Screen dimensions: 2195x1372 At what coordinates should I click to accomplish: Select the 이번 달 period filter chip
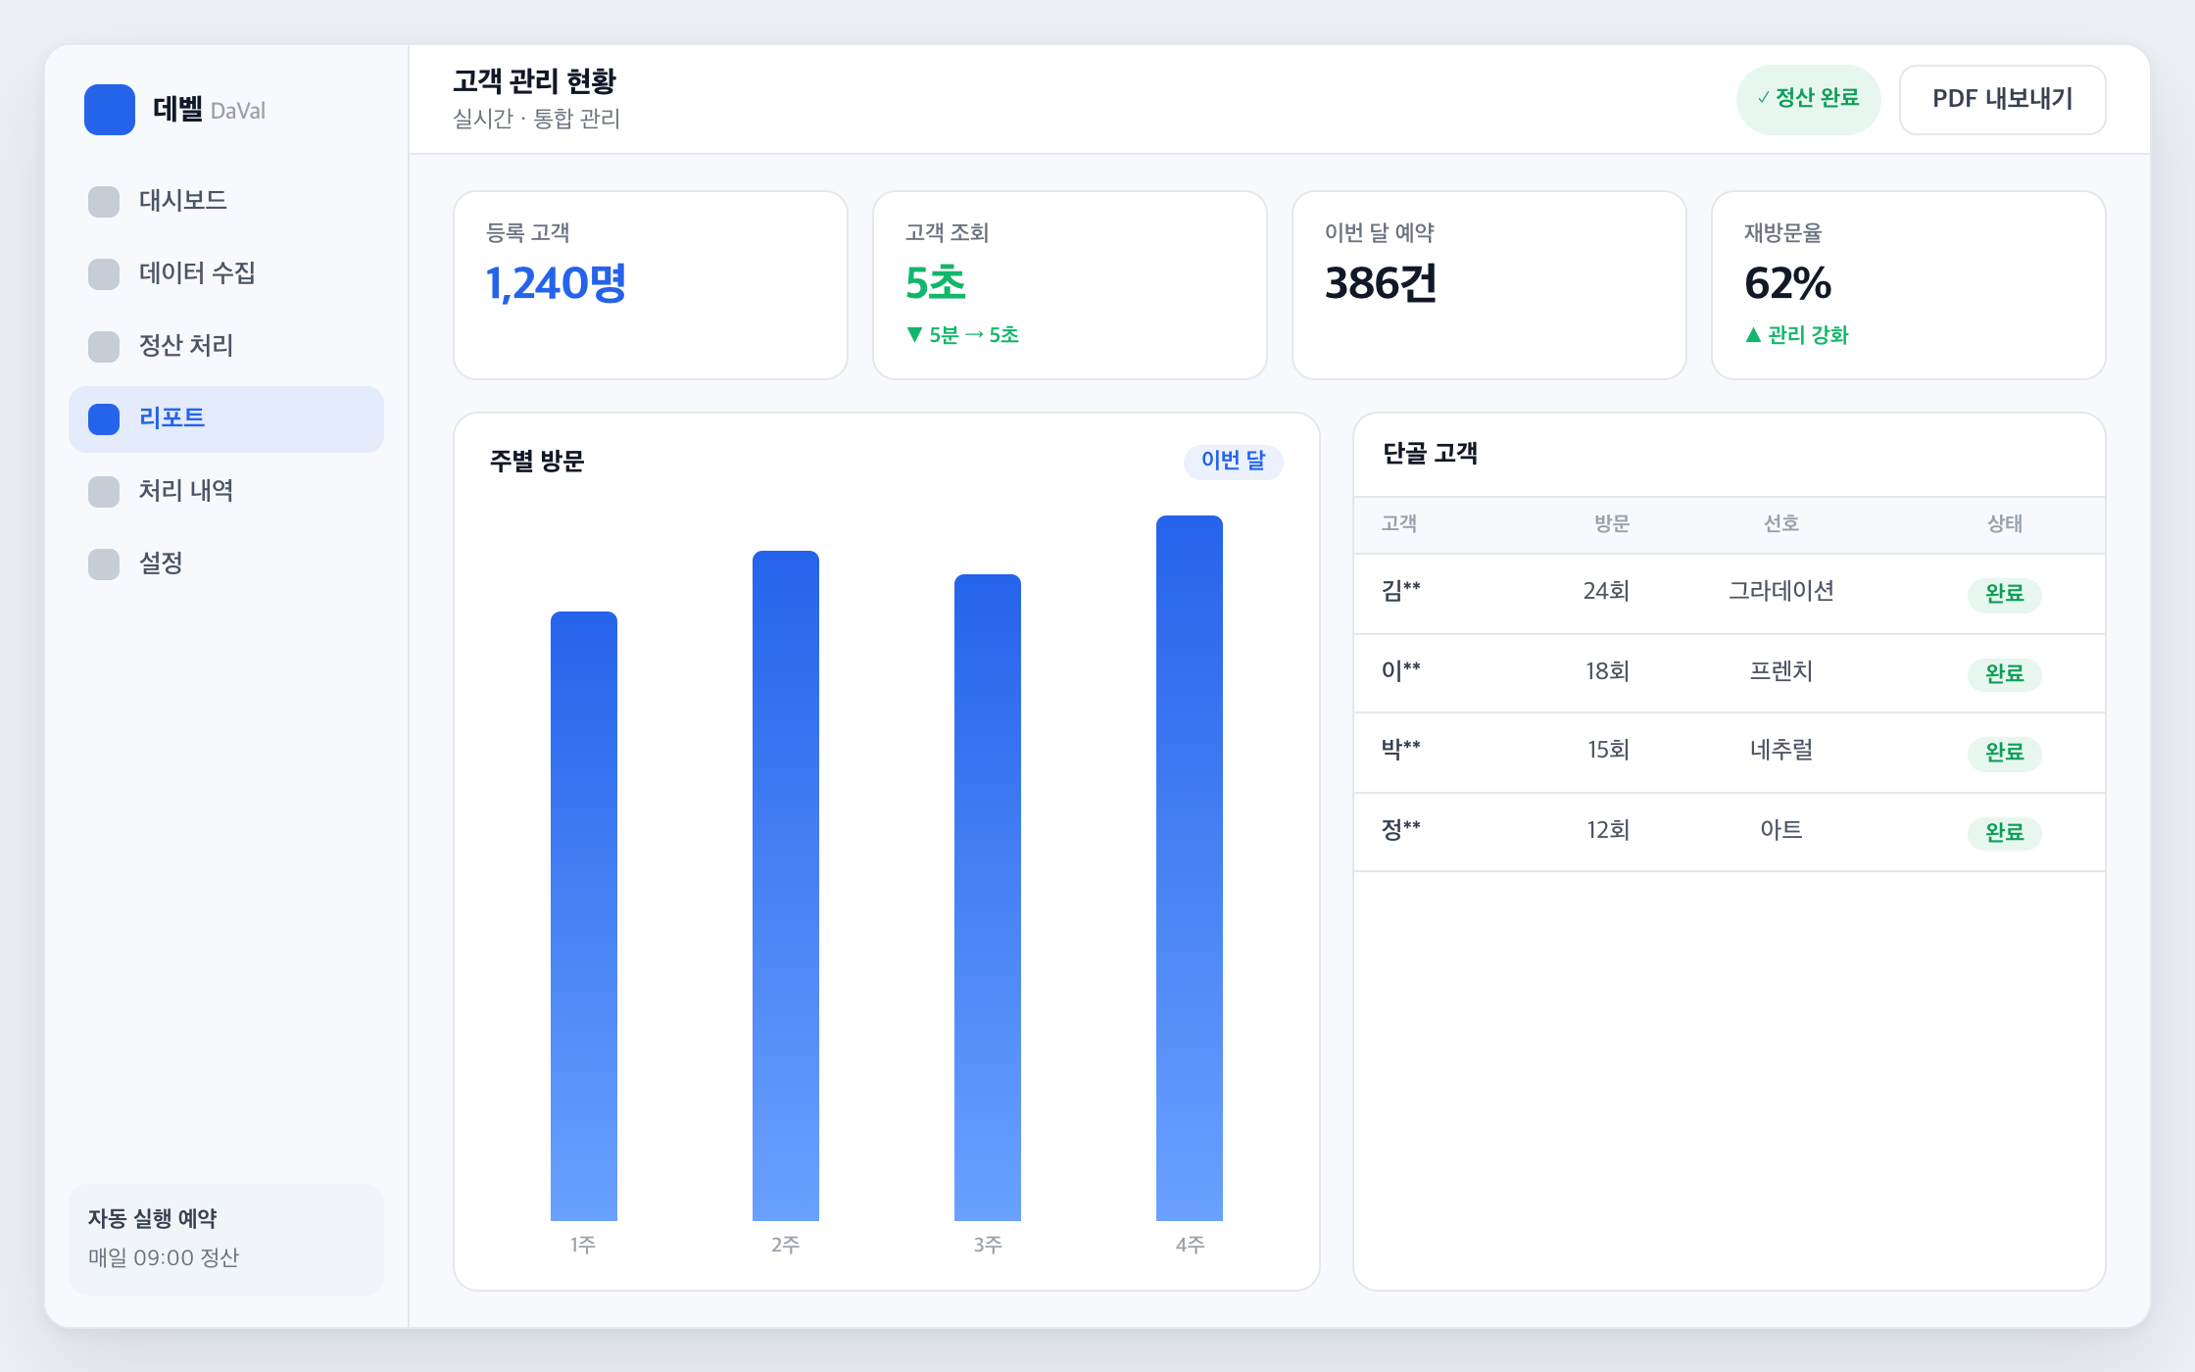(x=1233, y=461)
